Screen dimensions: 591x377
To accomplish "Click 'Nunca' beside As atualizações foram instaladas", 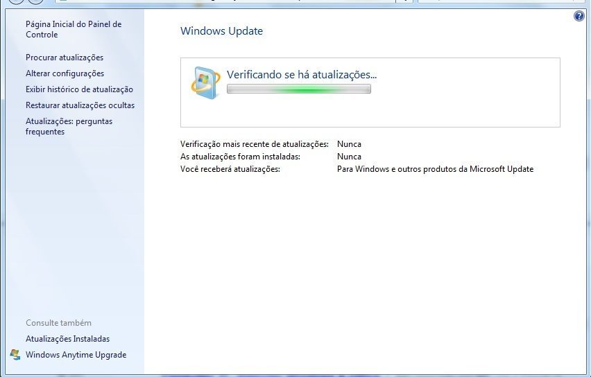I will (x=349, y=157).
